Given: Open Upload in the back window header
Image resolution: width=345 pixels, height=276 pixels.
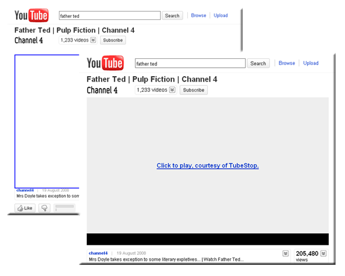Looking at the screenshot, I should click(221, 16).
